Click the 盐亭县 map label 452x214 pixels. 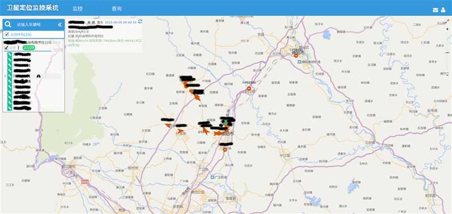click(x=432, y=110)
